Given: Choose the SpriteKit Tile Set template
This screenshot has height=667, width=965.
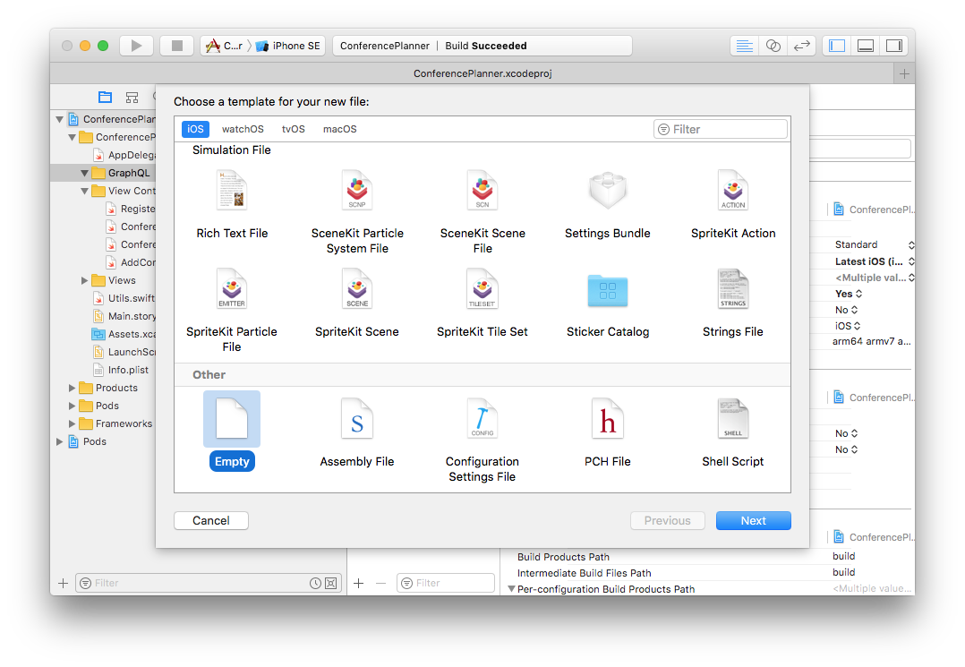Looking at the screenshot, I should (x=482, y=303).
